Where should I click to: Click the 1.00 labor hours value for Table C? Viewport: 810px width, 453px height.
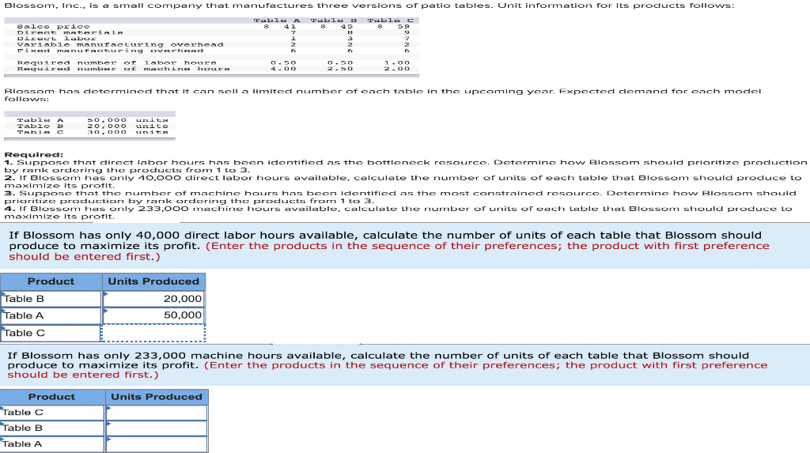(397, 62)
